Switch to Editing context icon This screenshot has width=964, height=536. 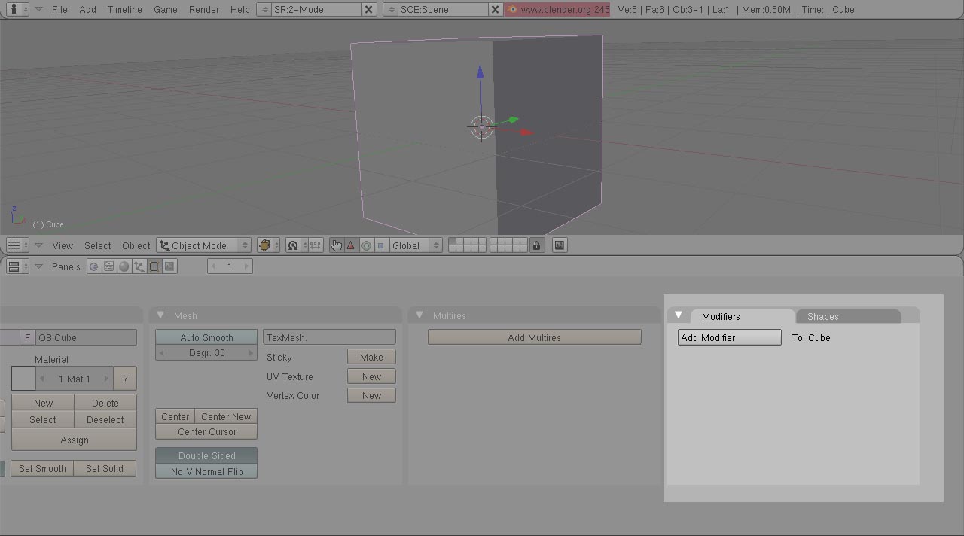(154, 266)
